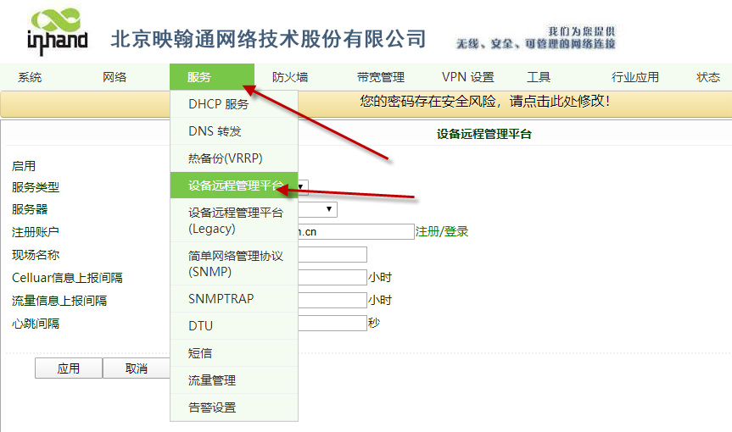732x432 pixels.
Task: Click the 心跳间隔 input field
Action: (x=332, y=323)
